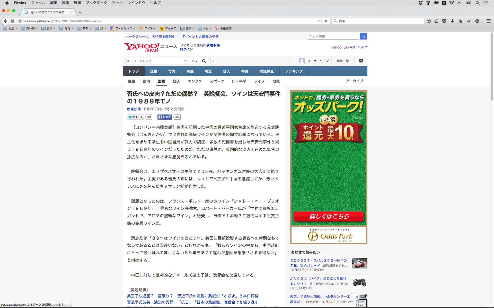
Task: Select the 経済 news category
Action: pyautogui.click(x=176, y=81)
